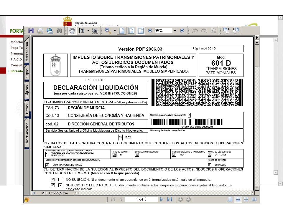
Task: Email the PDF document
Action: click(x=50, y=31)
